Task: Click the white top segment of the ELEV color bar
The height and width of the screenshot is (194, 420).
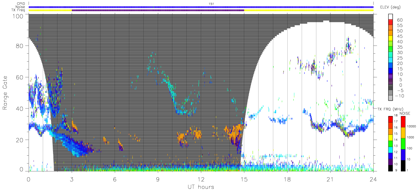Action: pos(391,17)
